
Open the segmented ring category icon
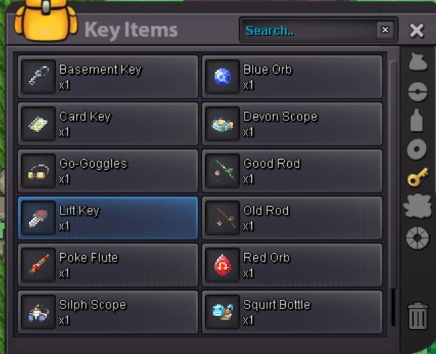click(x=417, y=238)
